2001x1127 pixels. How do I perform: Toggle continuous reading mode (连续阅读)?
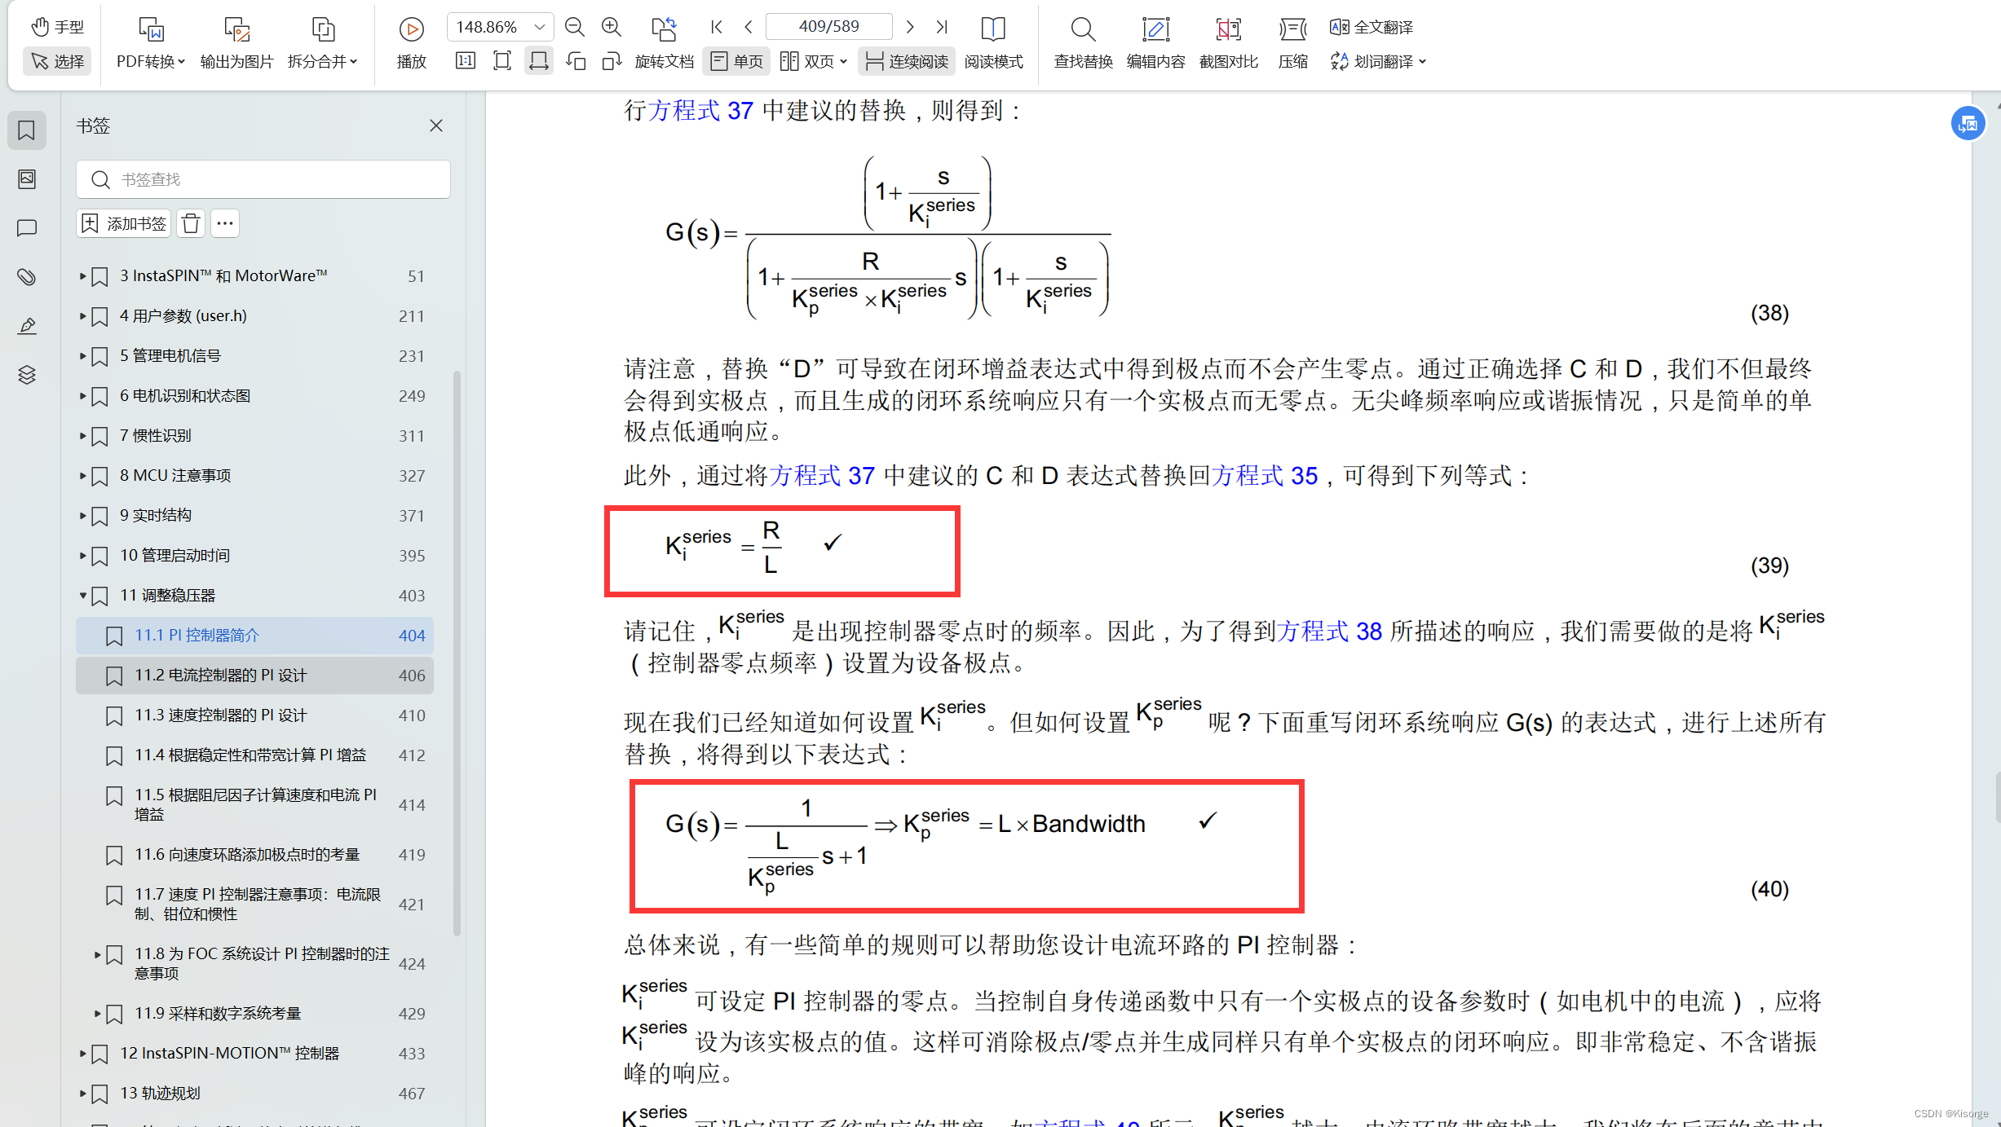tap(905, 60)
